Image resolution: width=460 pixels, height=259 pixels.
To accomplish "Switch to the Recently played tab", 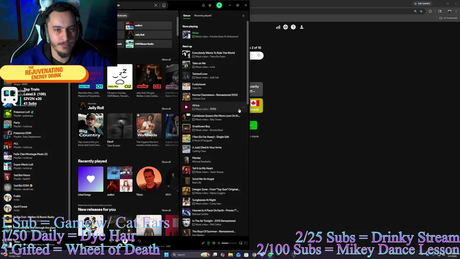I will [x=203, y=15].
